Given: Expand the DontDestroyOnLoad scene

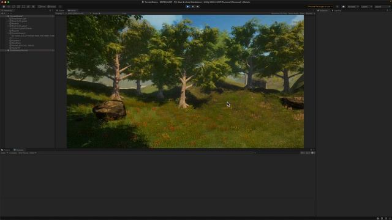Looking at the screenshot, I should click(x=6, y=50).
